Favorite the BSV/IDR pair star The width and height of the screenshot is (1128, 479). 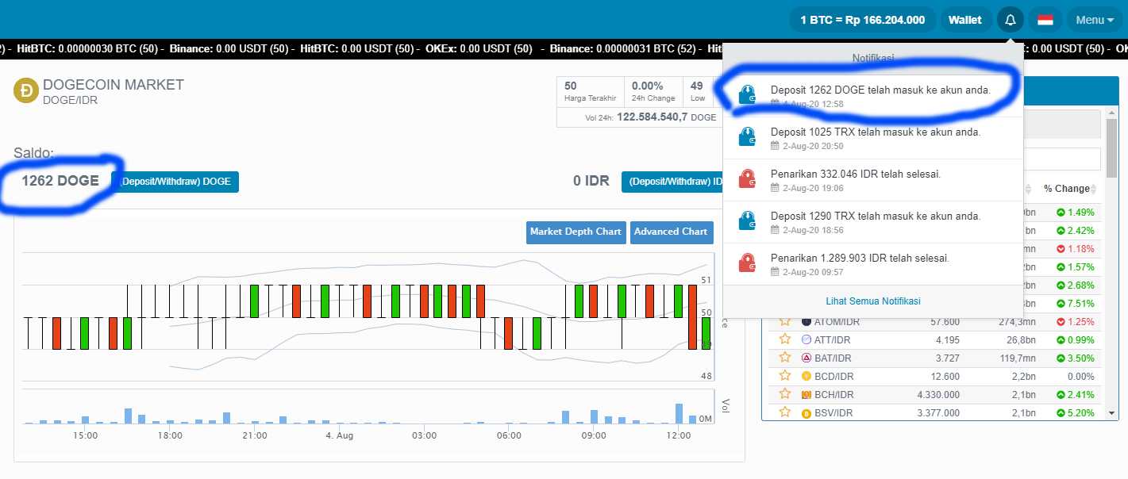tap(785, 412)
